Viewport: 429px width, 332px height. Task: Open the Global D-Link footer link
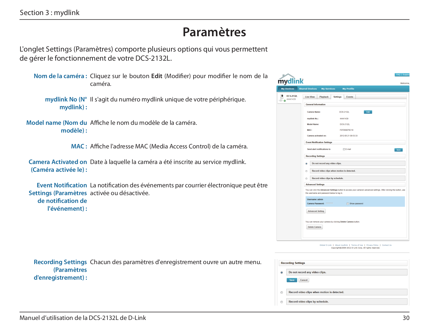tap(326, 245)
